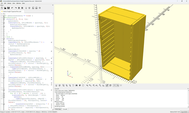Undo the last edit with the Undo arrow

point(12,8)
